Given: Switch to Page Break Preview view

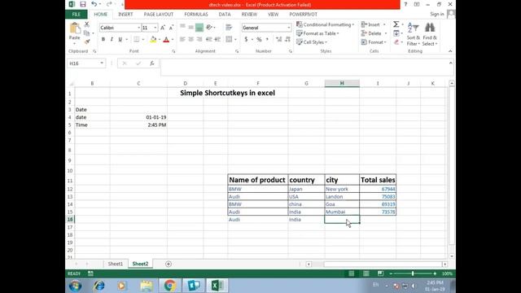Looking at the screenshot, I should click(380, 273).
